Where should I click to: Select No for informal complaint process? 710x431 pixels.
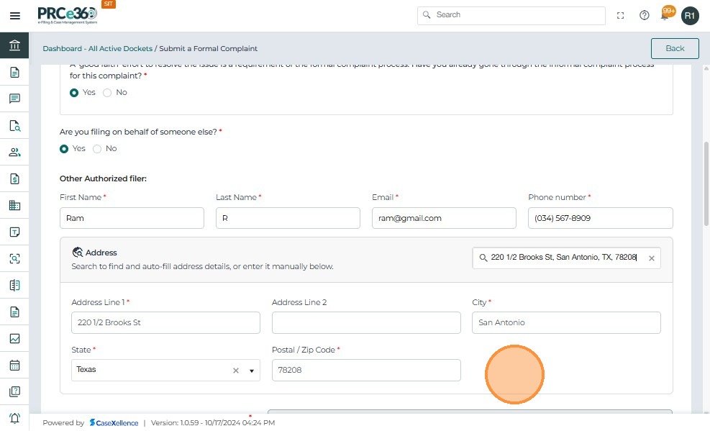click(108, 93)
